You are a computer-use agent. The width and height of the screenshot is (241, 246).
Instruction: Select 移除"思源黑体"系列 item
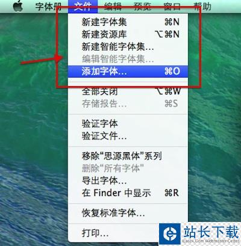(128, 156)
